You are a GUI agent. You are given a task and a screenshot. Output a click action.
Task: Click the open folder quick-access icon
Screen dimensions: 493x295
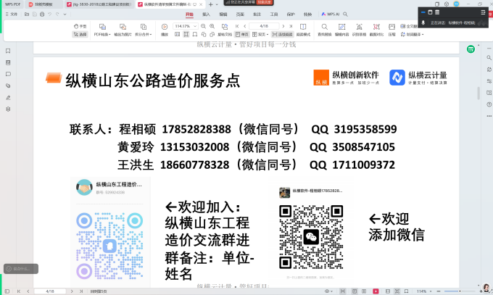(27, 14)
